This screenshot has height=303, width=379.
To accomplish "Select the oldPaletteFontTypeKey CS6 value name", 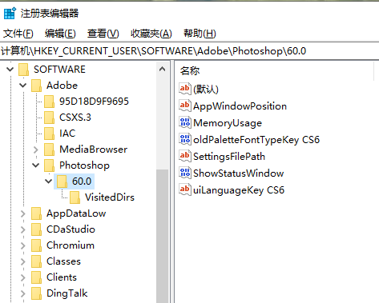I will coord(256,140).
